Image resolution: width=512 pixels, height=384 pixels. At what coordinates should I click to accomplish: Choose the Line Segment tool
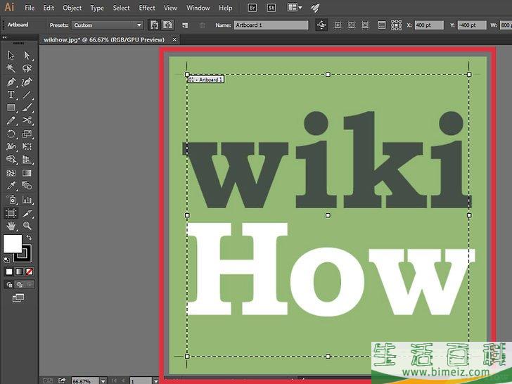(27, 95)
